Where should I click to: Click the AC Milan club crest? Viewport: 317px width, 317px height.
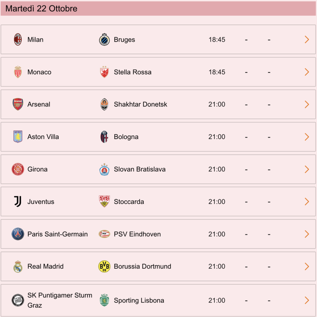18,39
